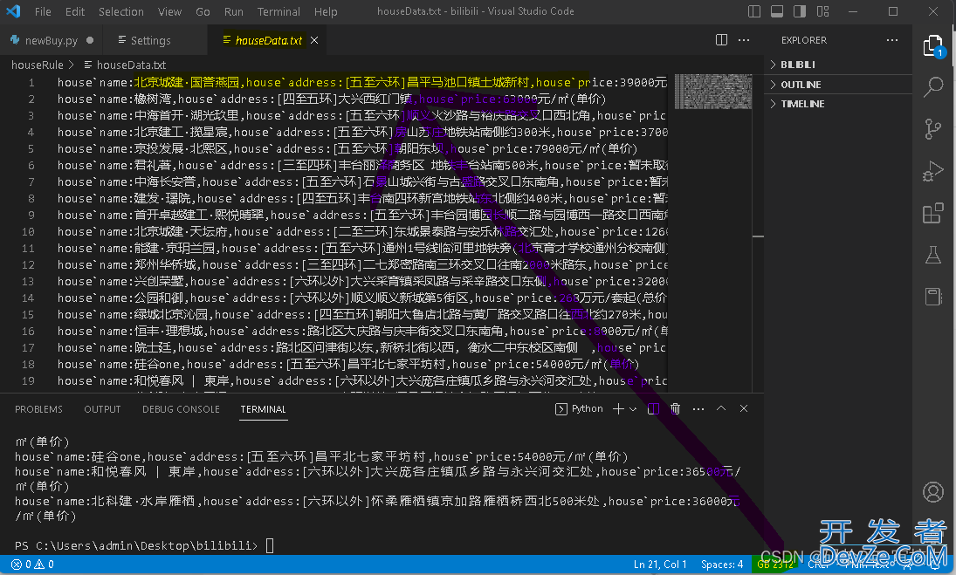Open the activity bar icon below Testing
This screenshot has height=575, width=956.
[x=932, y=297]
